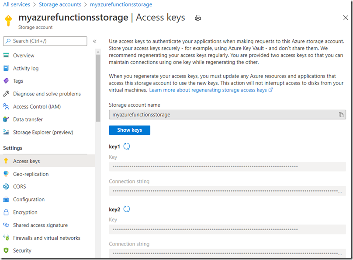Screen dimensions: 353x260
Task: Click the CORS icon in sidebar
Action: (6, 186)
